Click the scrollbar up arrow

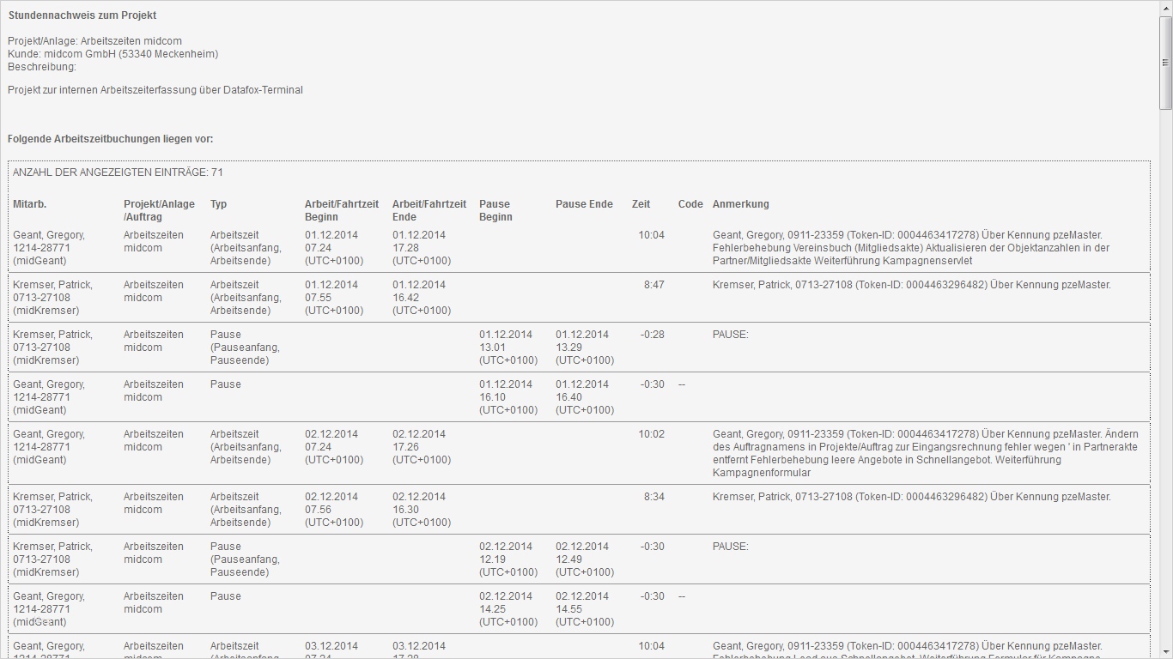[x=1165, y=7]
